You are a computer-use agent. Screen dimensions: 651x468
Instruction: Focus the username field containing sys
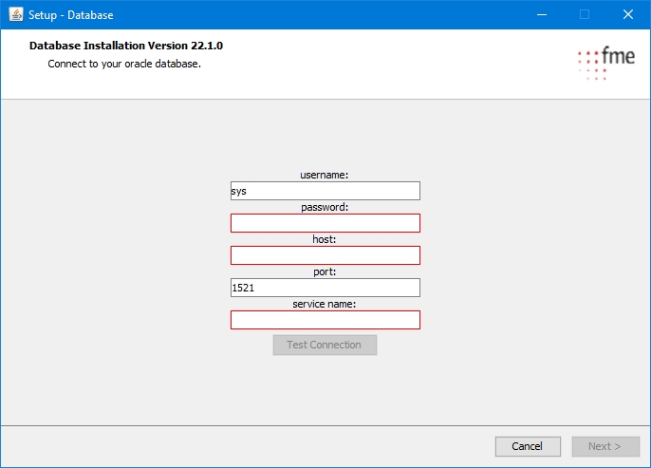click(325, 191)
